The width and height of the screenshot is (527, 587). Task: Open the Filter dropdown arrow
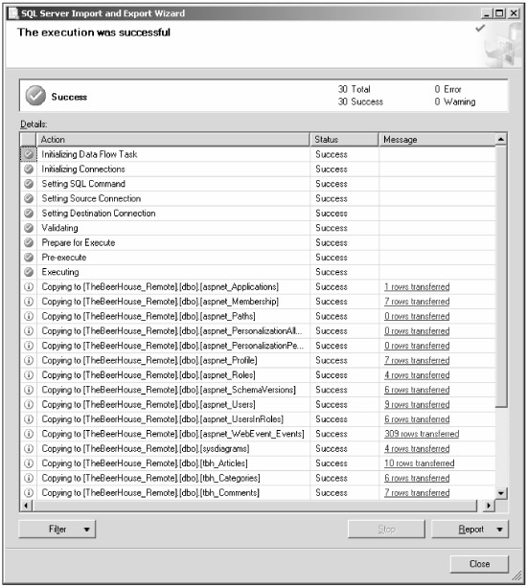(x=86, y=530)
